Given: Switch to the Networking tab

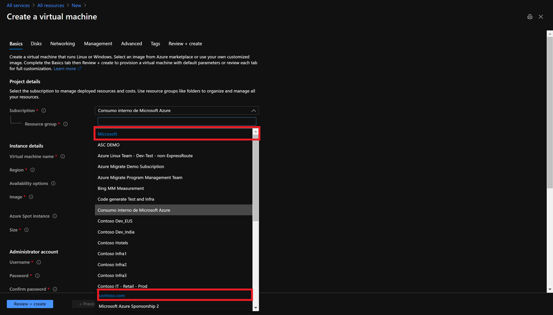Looking at the screenshot, I should 63,44.
